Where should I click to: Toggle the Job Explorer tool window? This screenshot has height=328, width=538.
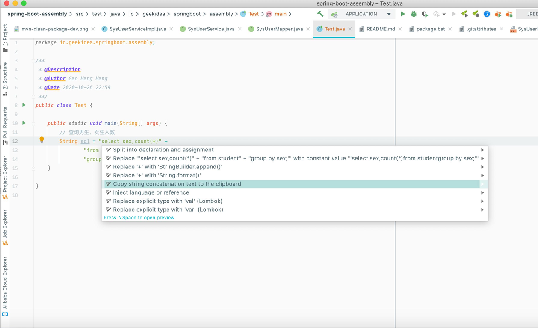click(x=5, y=227)
